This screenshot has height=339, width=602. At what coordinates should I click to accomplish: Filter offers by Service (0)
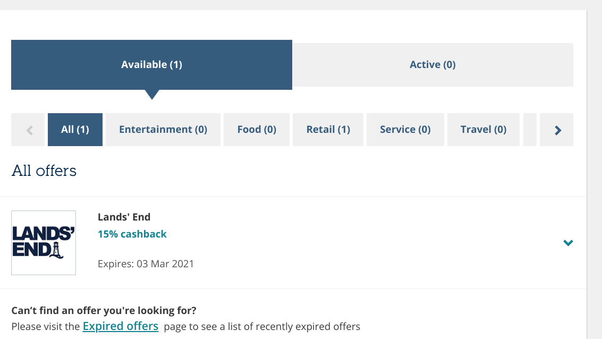[x=405, y=130]
